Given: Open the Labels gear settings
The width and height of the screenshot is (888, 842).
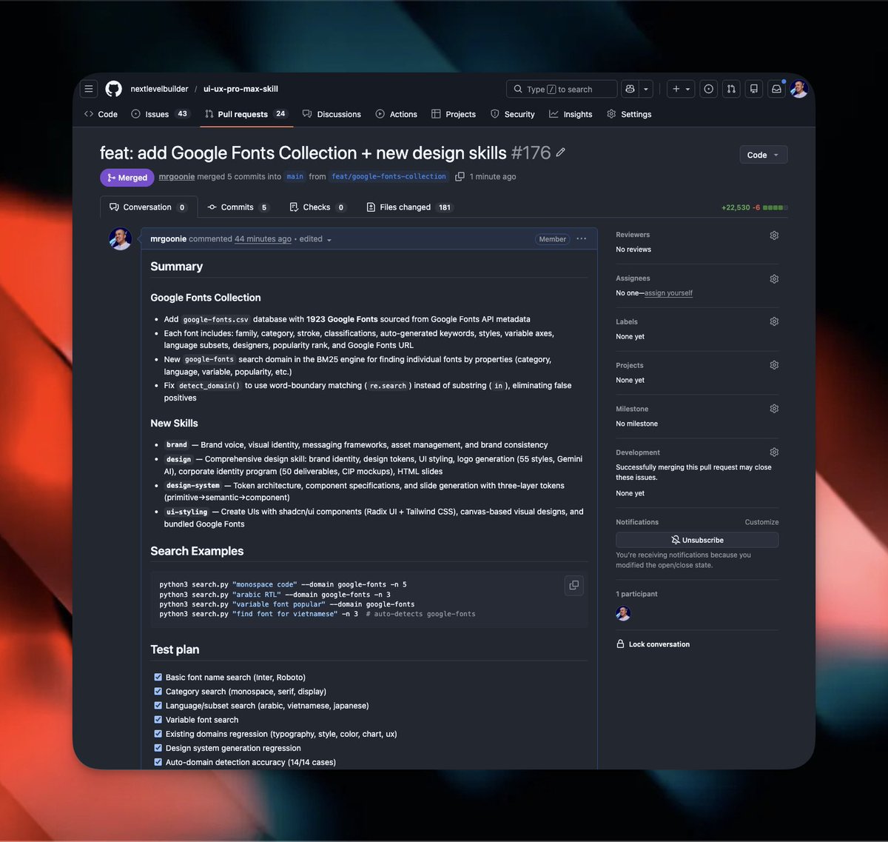Looking at the screenshot, I should [774, 321].
